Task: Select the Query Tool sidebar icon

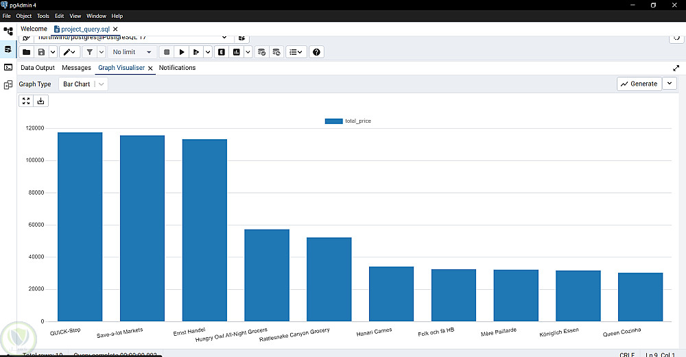Action: pyautogui.click(x=8, y=49)
